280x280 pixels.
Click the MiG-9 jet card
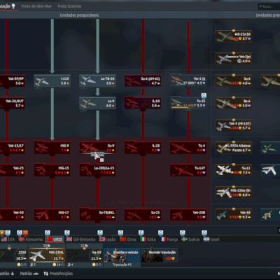pos(52,148)
